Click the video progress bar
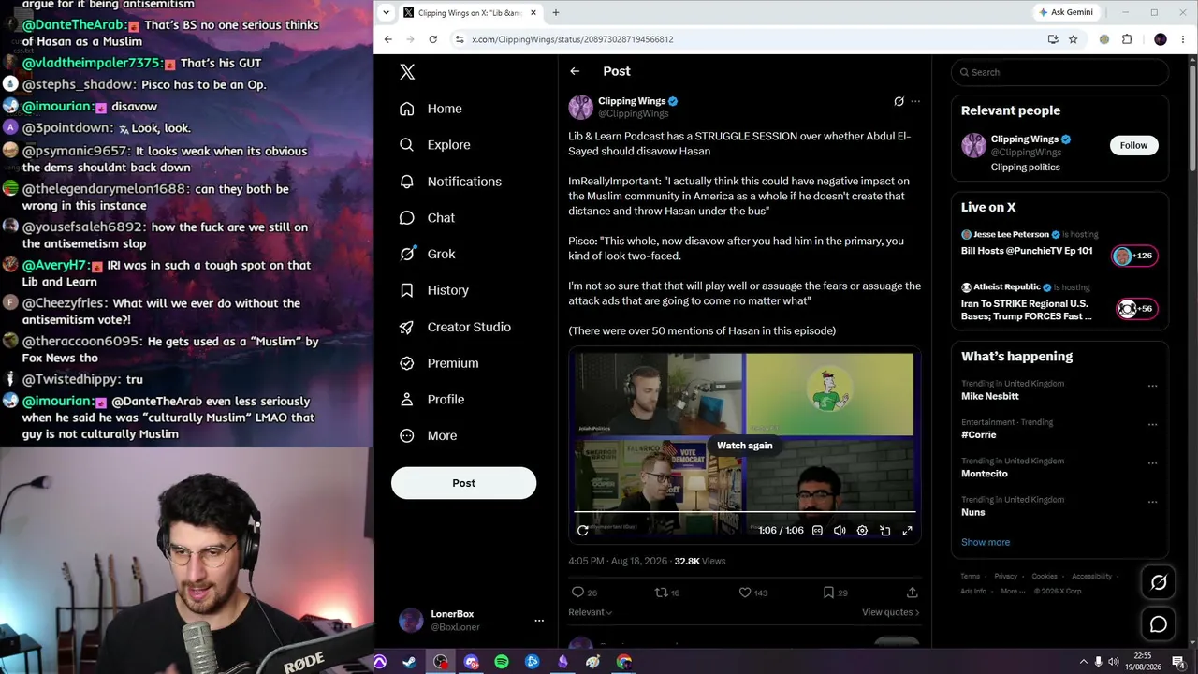This screenshot has height=674, width=1198. click(745, 512)
